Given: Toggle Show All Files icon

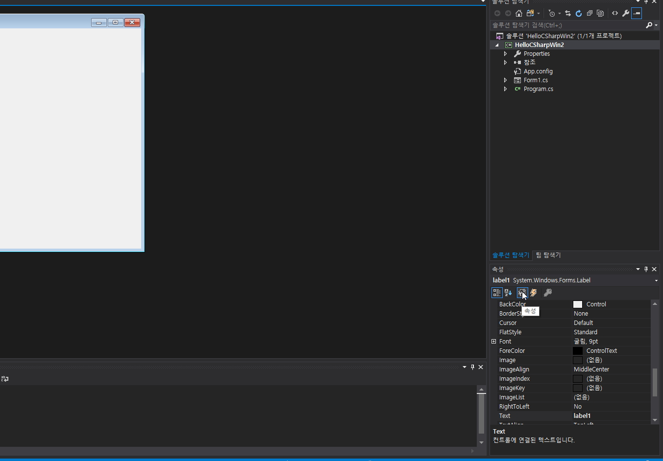Looking at the screenshot, I should [600, 14].
